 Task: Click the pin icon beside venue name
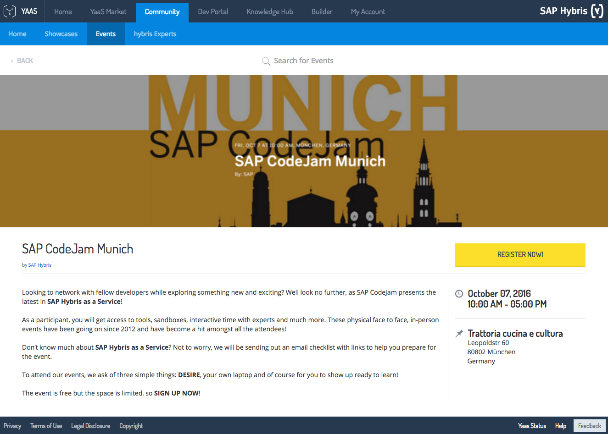[459, 334]
